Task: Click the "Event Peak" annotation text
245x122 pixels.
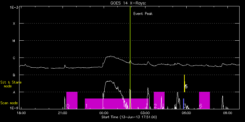Action: (143, 14)
